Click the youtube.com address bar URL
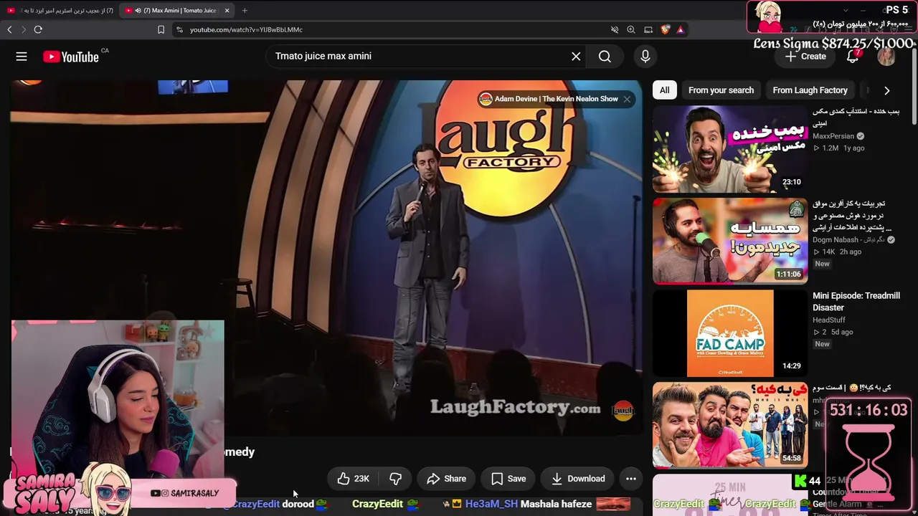918x516 pixels. (246, 29)
